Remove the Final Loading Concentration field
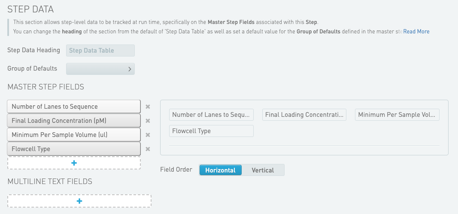Image resolution: width=458 pixels, height=214 pixels. point(148,121)
